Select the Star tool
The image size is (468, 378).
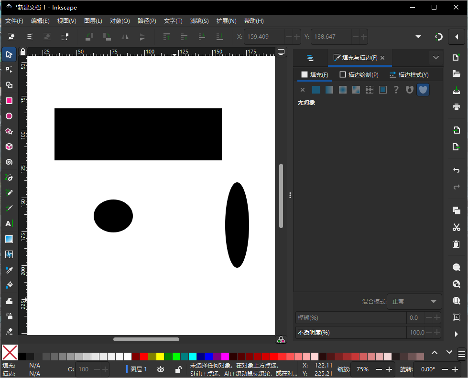coord(9,131)
